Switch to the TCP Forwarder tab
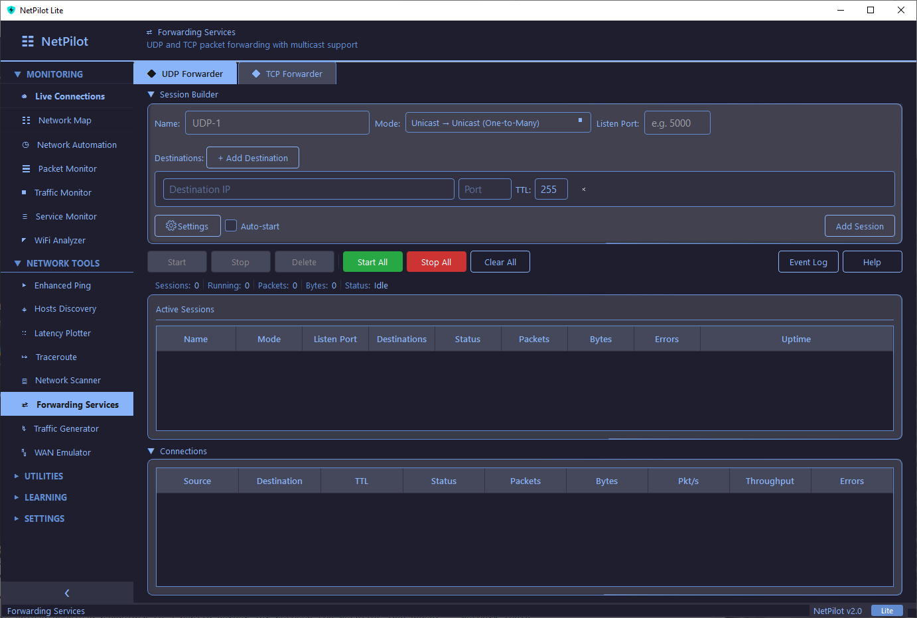 click(x=287, y=73)
